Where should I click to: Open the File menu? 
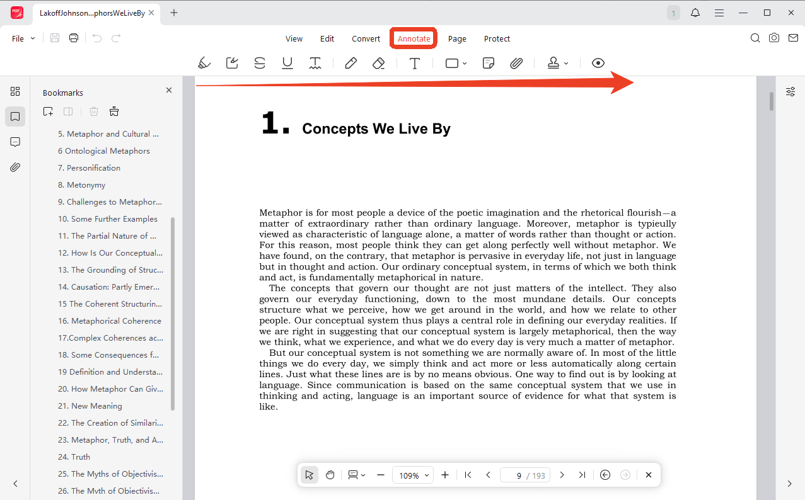coord(23,38)
